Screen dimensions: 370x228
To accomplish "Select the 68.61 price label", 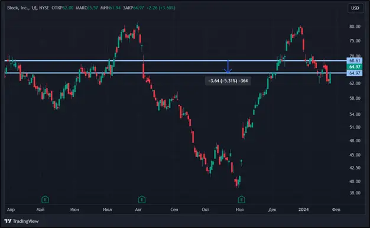I will pyautogui.click(x=355, y=61).
